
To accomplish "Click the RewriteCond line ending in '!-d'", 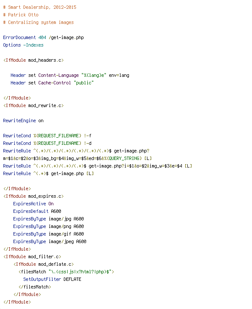I will point(47,143).
